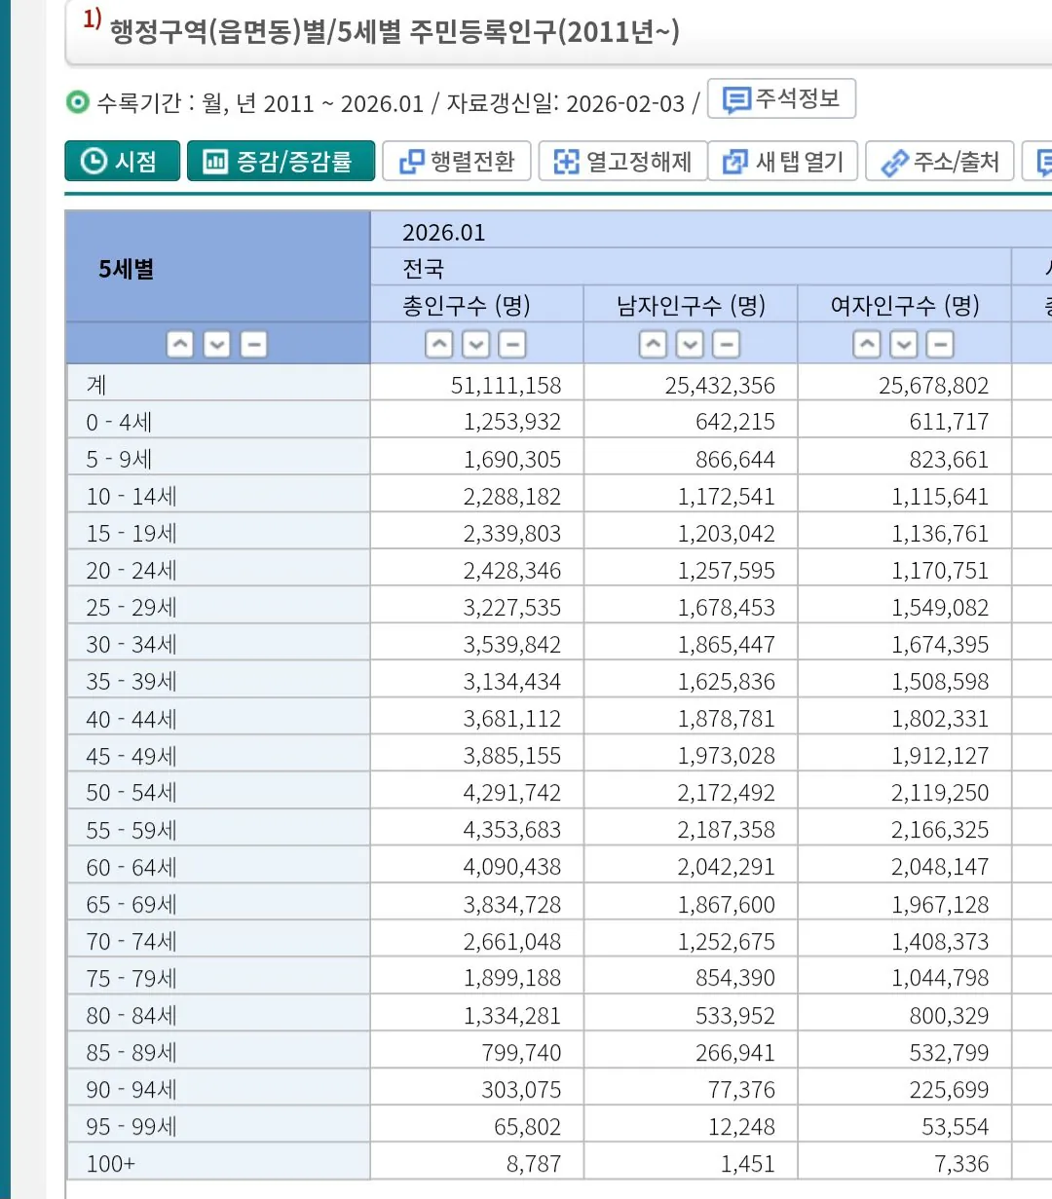This screenshot has height=1199, width=1052.
Task: Select the 35 - 39세 row label
Action: [x=218, y=680]
